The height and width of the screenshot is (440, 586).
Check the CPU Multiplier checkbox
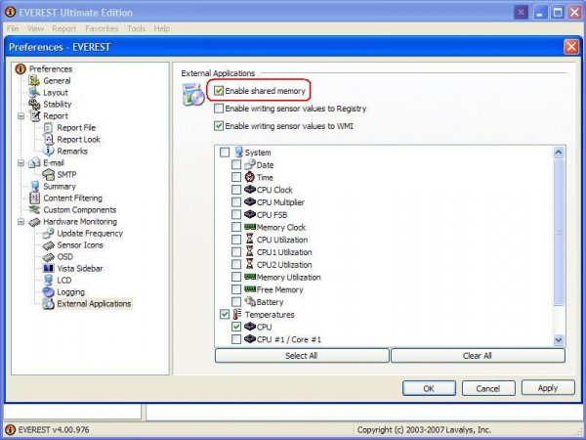pos(236,202)
